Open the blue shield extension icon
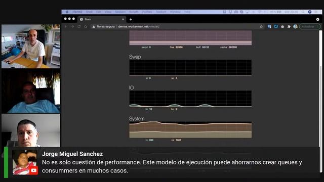The height and width of the screenshot is (182, 324). click(x=276, y=26)
